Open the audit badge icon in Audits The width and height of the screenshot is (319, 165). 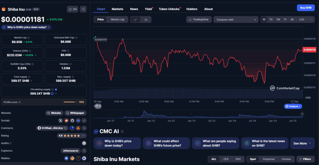point(84,143)
